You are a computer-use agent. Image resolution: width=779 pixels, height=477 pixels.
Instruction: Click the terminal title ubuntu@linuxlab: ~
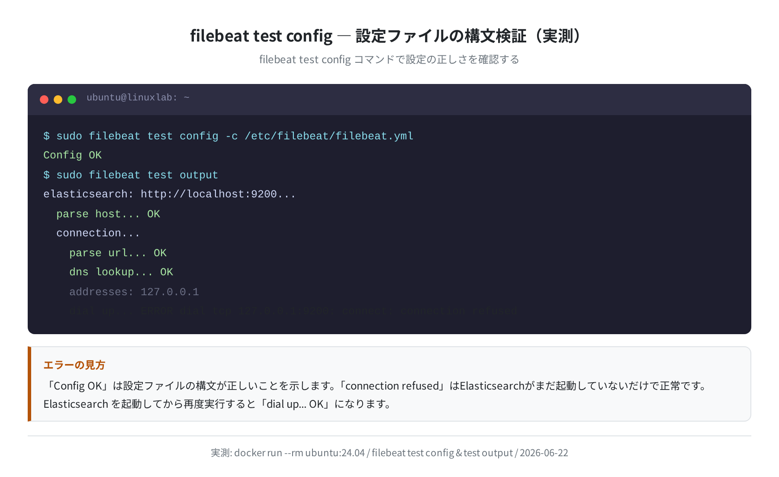point(138,98)
